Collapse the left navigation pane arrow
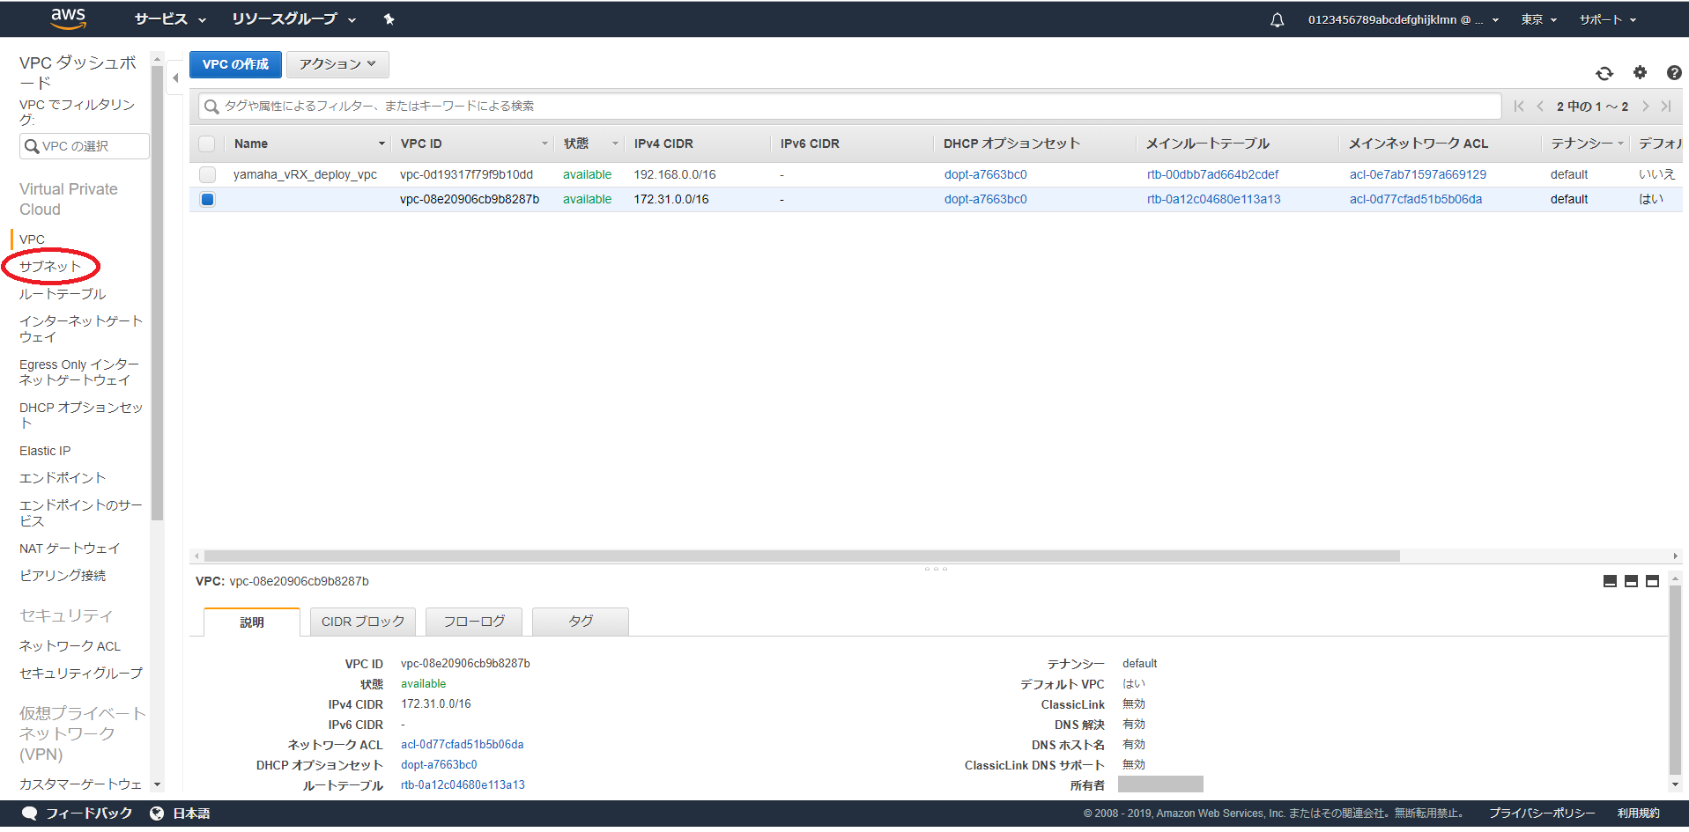Viewport: 1689px width, 832px height. pos(175,78)
